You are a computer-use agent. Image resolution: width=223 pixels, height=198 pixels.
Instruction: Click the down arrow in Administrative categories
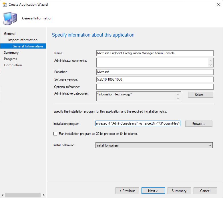178,98
